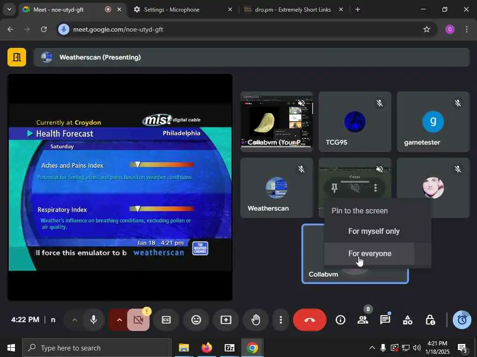Click Chrome icon in taskbar
The image size is (477, 357).
pyautogui.click(x=252, y=348)
